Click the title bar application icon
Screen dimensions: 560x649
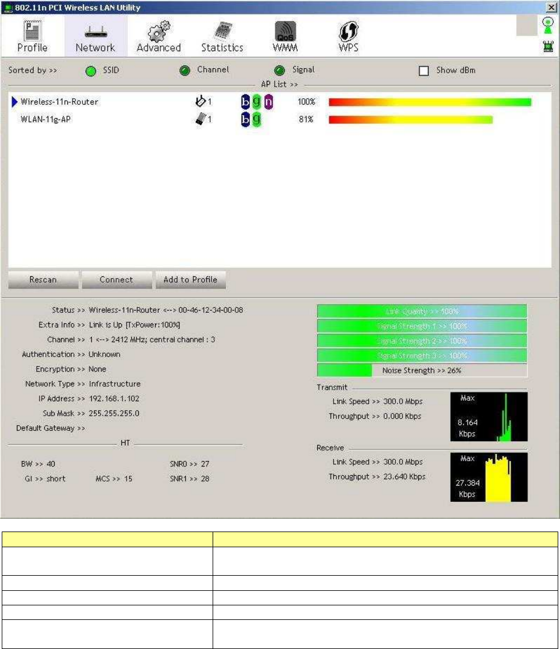[8, 8]
